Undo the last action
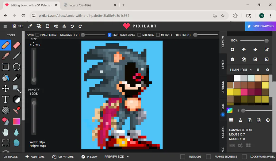Viewport: 276px width, 161px height. [x=72, y=26]
